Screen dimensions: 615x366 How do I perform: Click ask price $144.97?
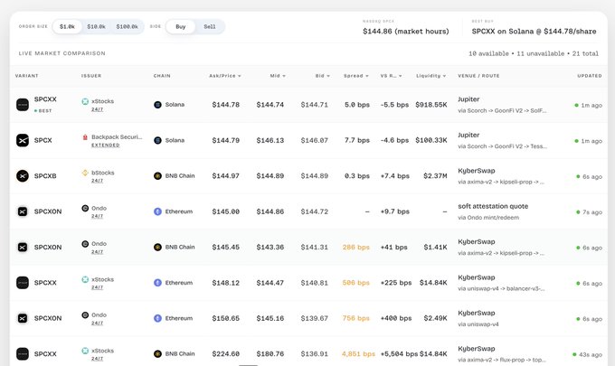[x=225, y=176]
